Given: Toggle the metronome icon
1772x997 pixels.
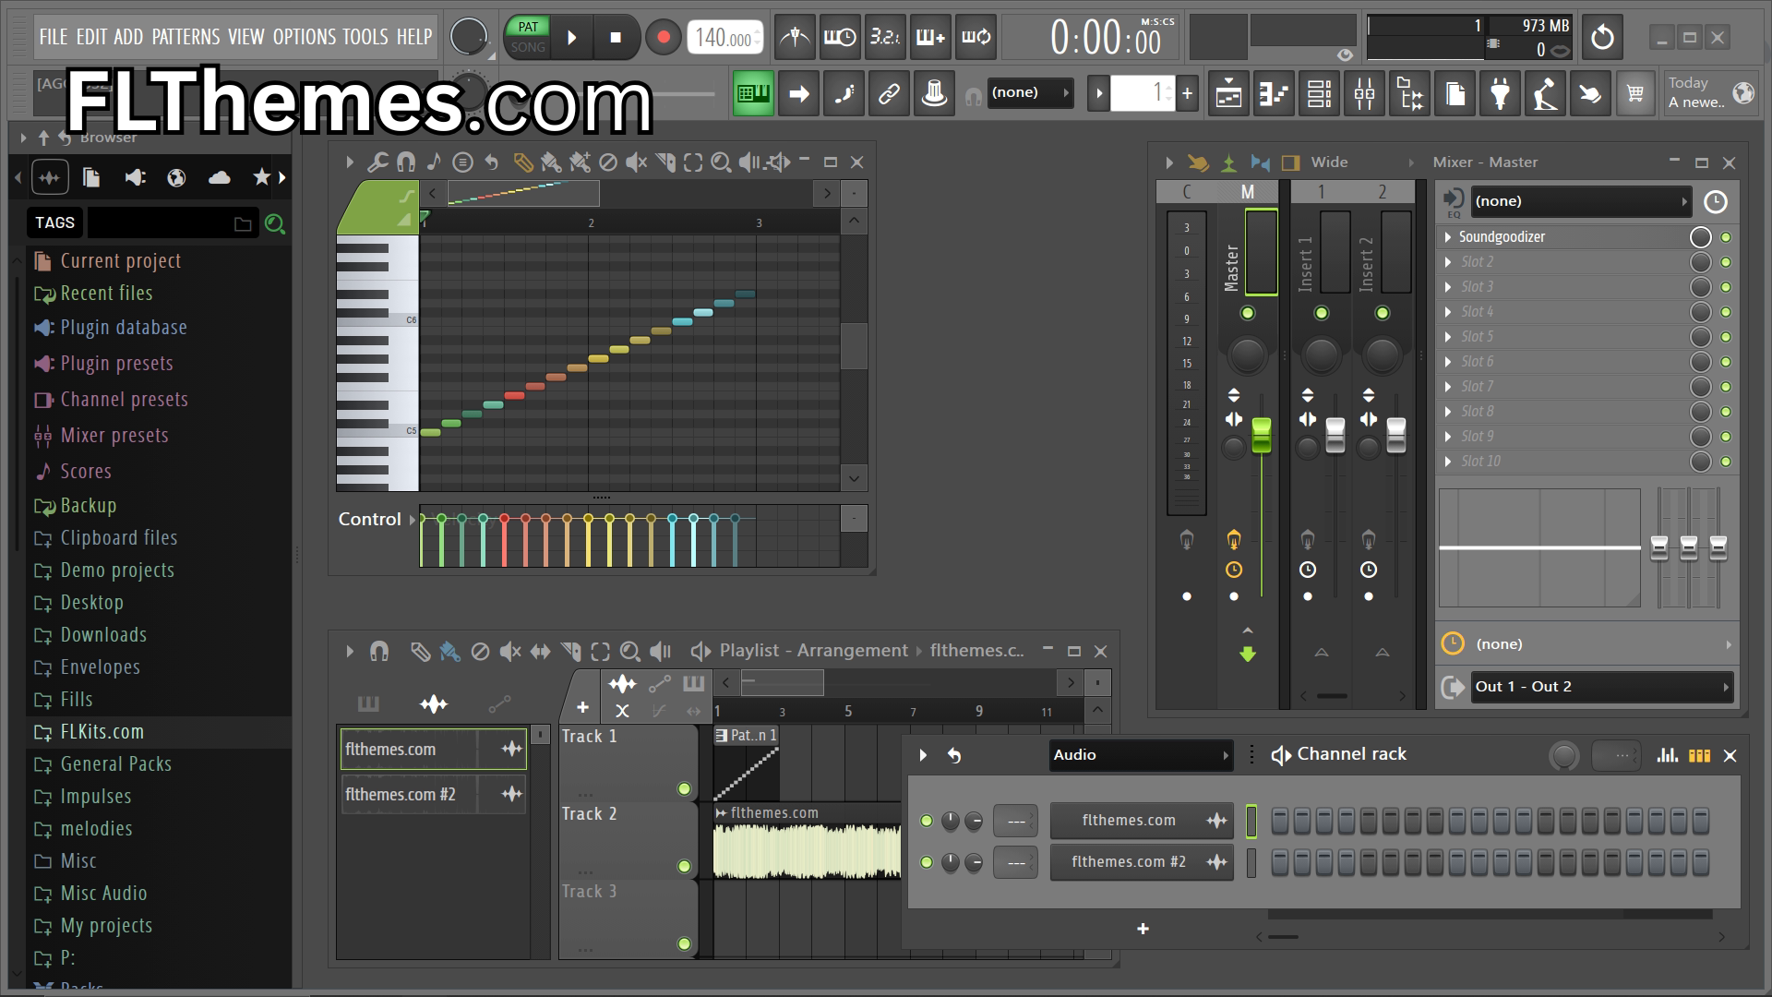Looking at the screenshot, I should (x=795, y=37).
